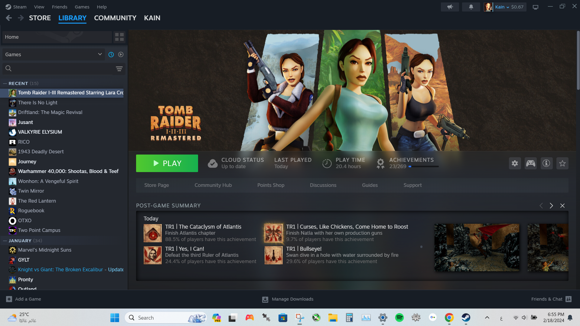Go to next post-game summary page
Screen dimensions: 580x326
(551, 206)
